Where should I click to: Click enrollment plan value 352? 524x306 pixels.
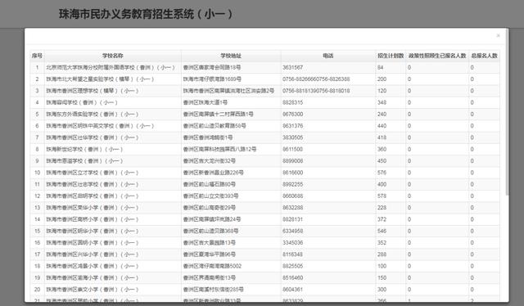pos(382,243)
